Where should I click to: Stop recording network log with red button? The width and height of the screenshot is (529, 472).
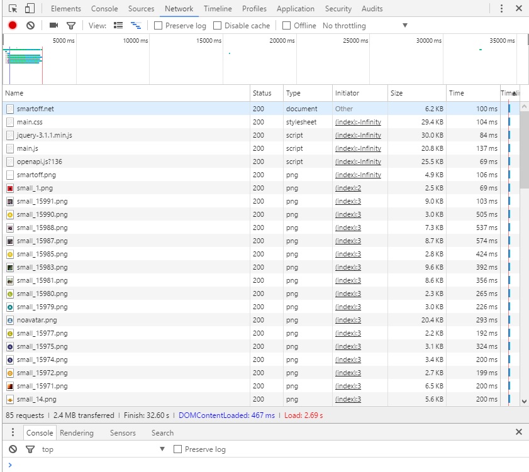click(13, 25)
